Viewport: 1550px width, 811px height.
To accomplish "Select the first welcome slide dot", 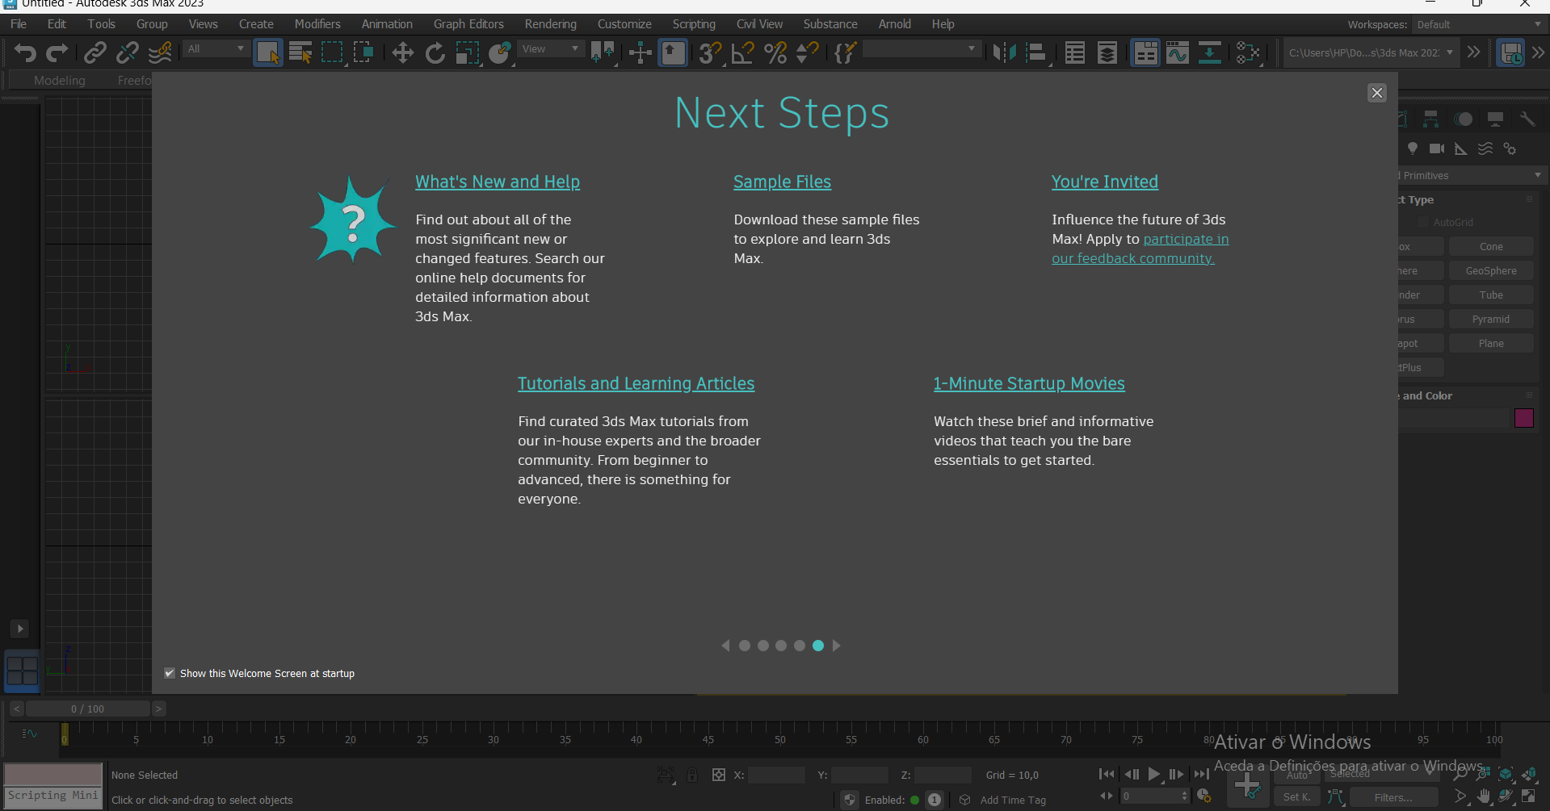I will click(745, 646).
